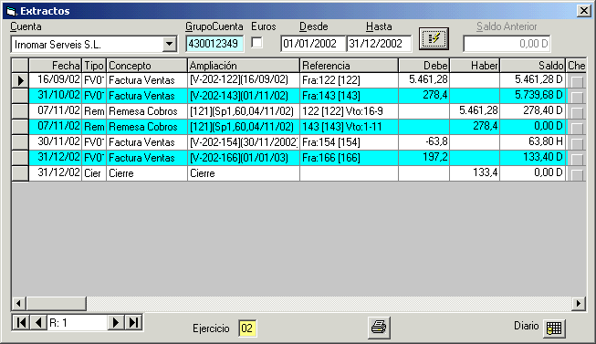Viewport: 596px width, 344px height.
Task: Check the box in Fra:154 row
Action: pyautogui.click(x=577, y=143)
